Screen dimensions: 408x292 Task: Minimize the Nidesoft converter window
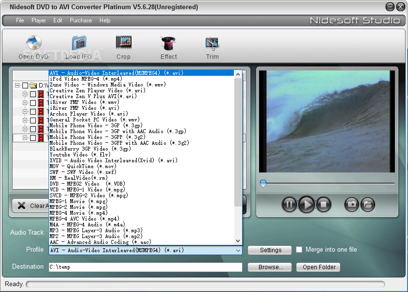pyautogui.click(x=390, y=7)
